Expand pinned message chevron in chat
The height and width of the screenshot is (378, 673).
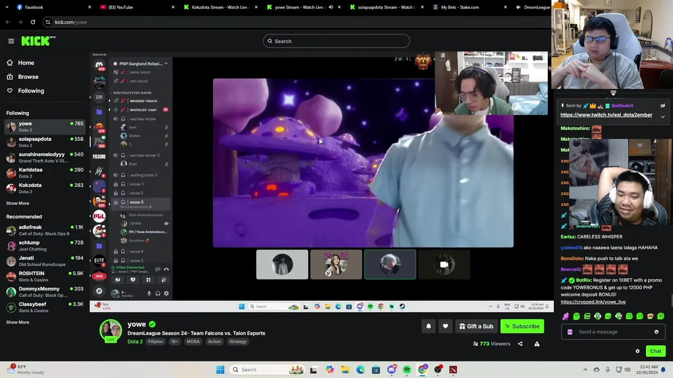(662, 117)
